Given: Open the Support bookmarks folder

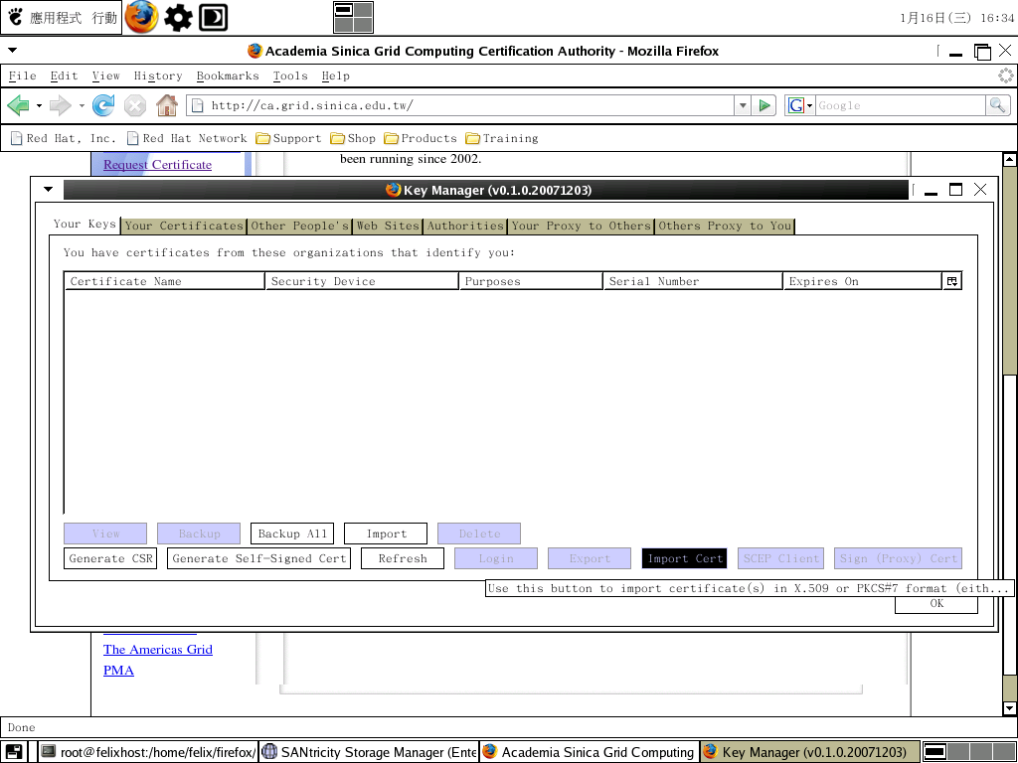Looking at the screenshot, I should [x=288, y=138].
